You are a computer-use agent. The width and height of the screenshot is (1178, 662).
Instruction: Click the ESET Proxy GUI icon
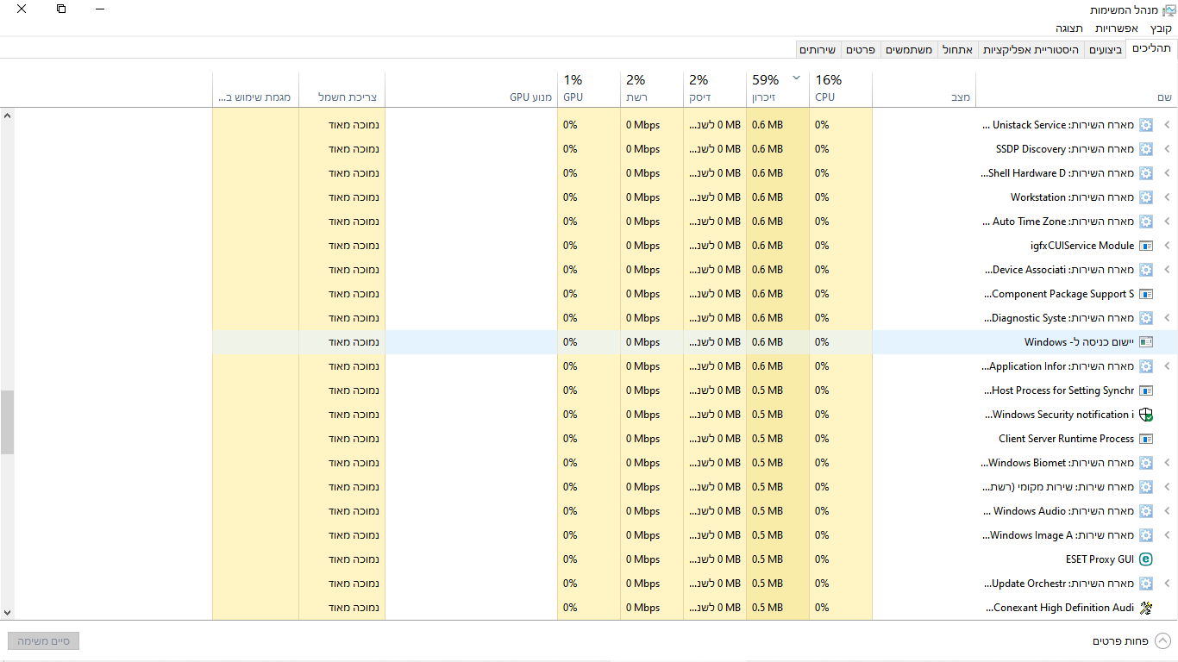(x=1146, y=559)
